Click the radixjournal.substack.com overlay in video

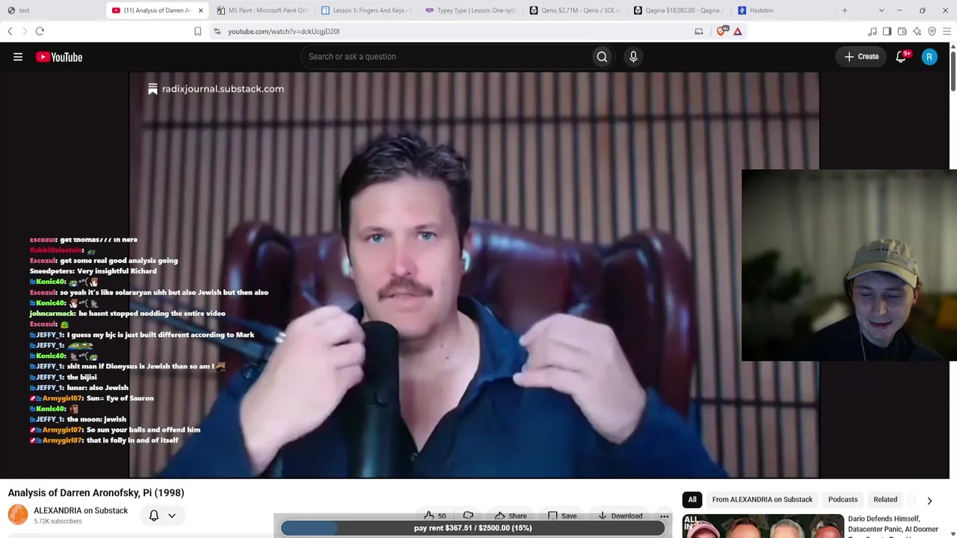tap(216, 89)
